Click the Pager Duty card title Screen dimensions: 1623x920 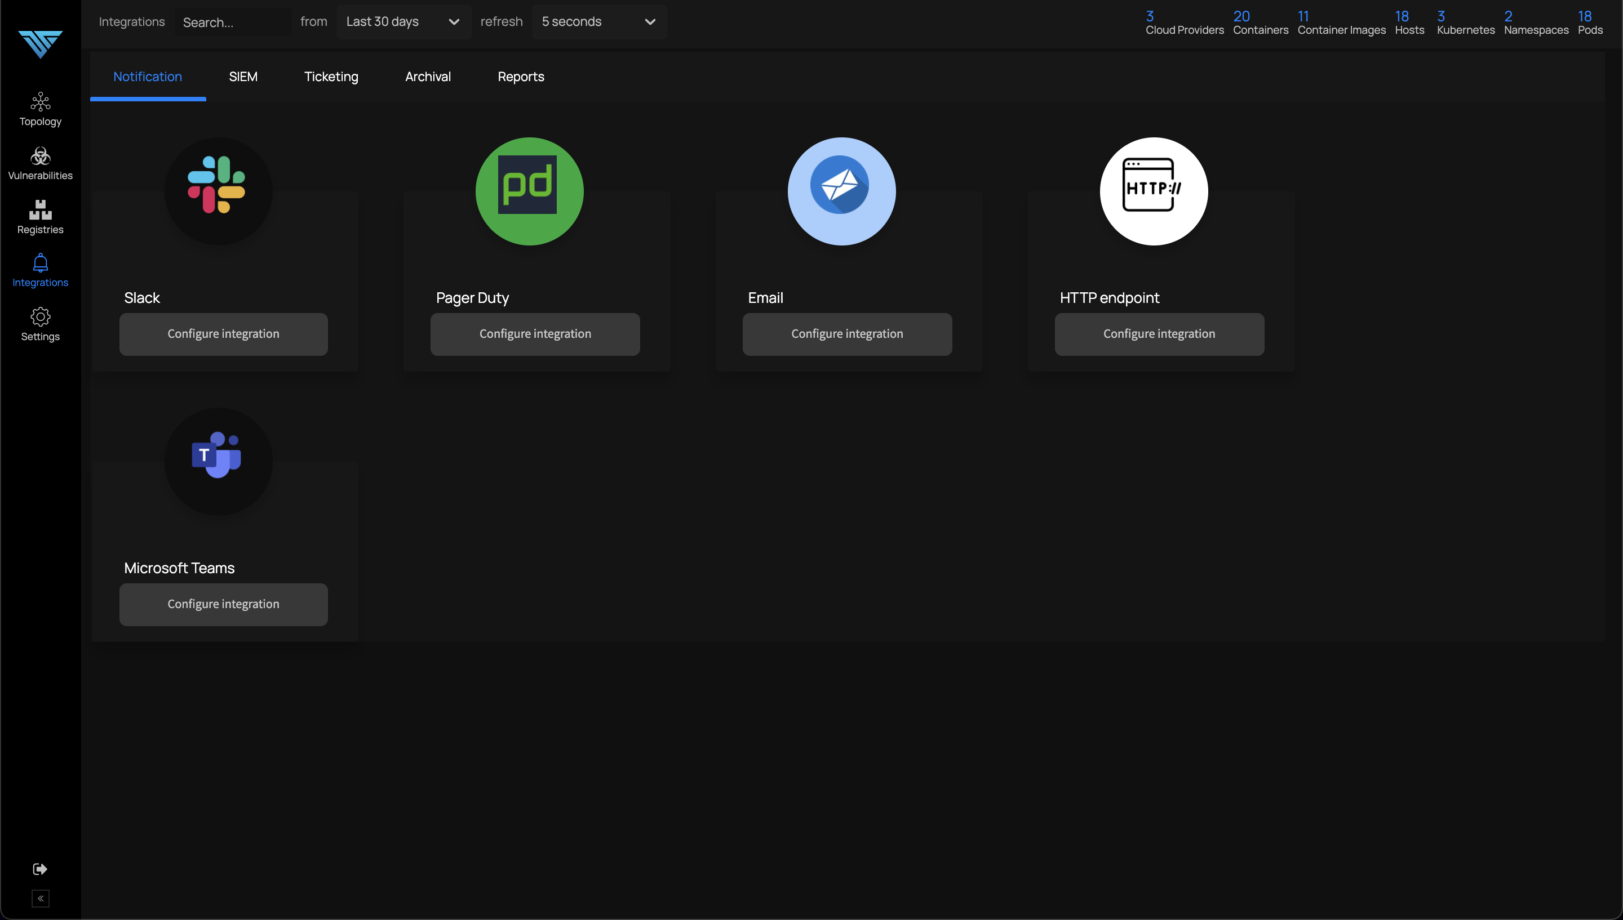pyautogui.click(x=472, y=298)
